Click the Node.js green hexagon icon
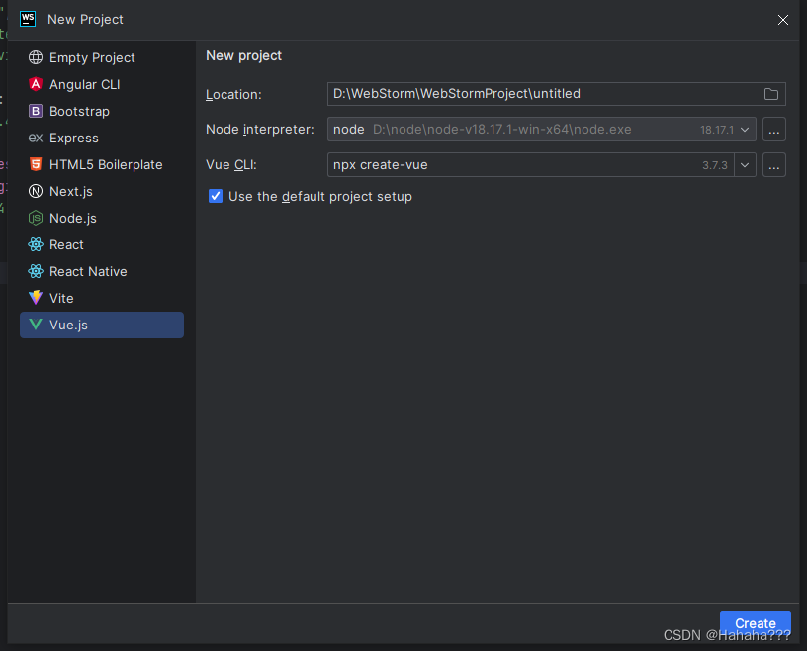This screenshot has width=807, height=651. [36, 219]
